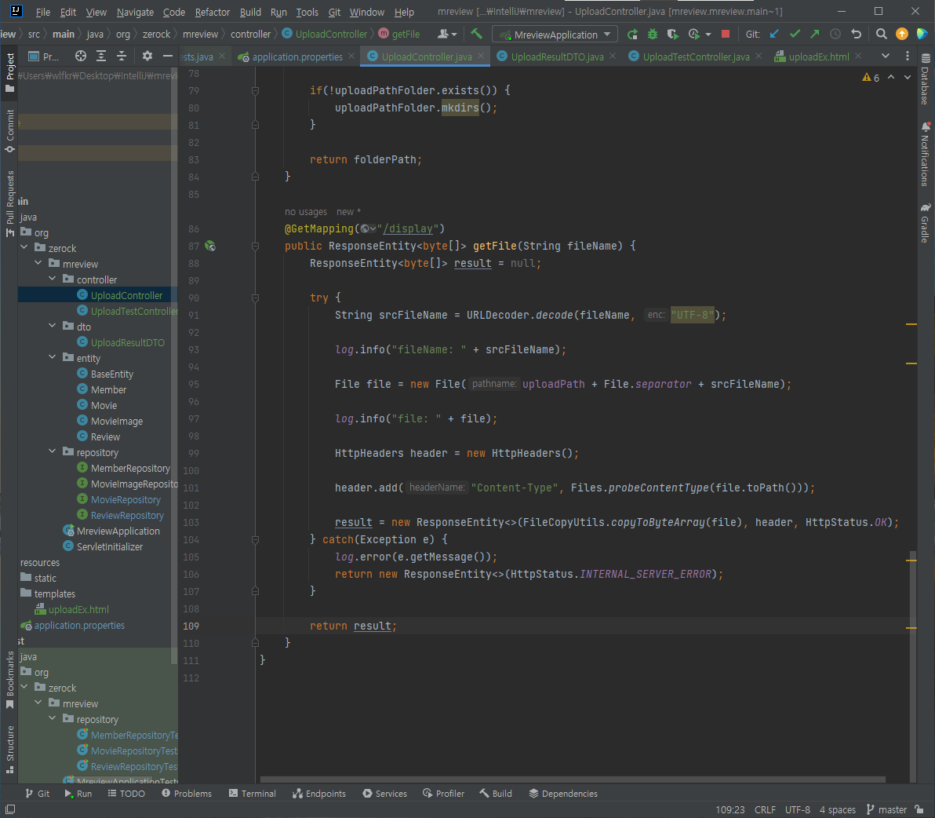The width and height of the screenshot is (935, 818).
Task: Stop the running application
Action: tap(725, 34)
